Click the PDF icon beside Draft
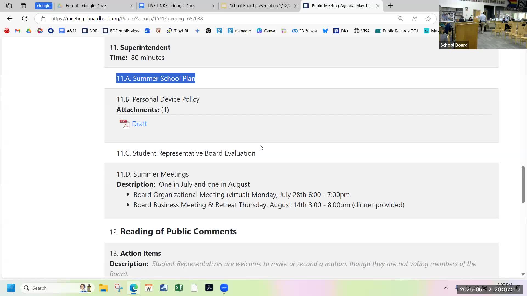This screenshot has width=527, height=296. coord(125,124)
